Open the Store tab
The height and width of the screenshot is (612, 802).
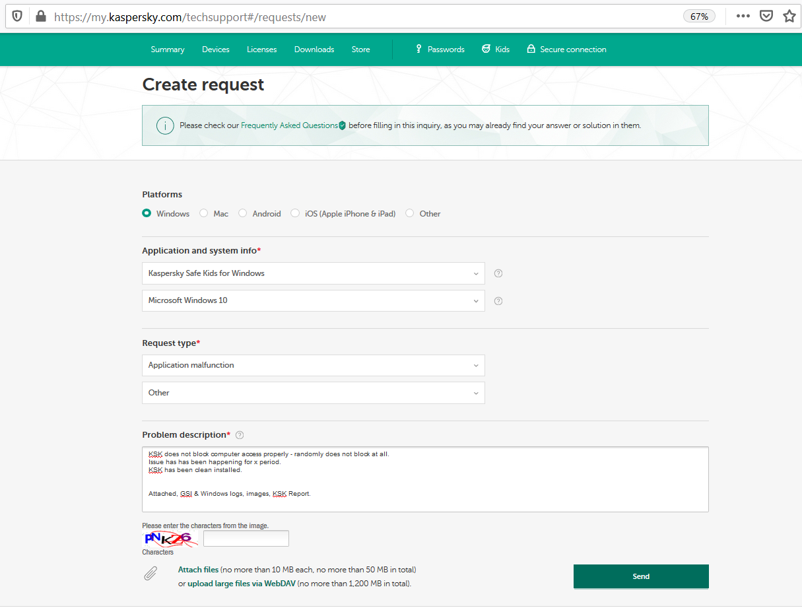(x=361, y=50)
